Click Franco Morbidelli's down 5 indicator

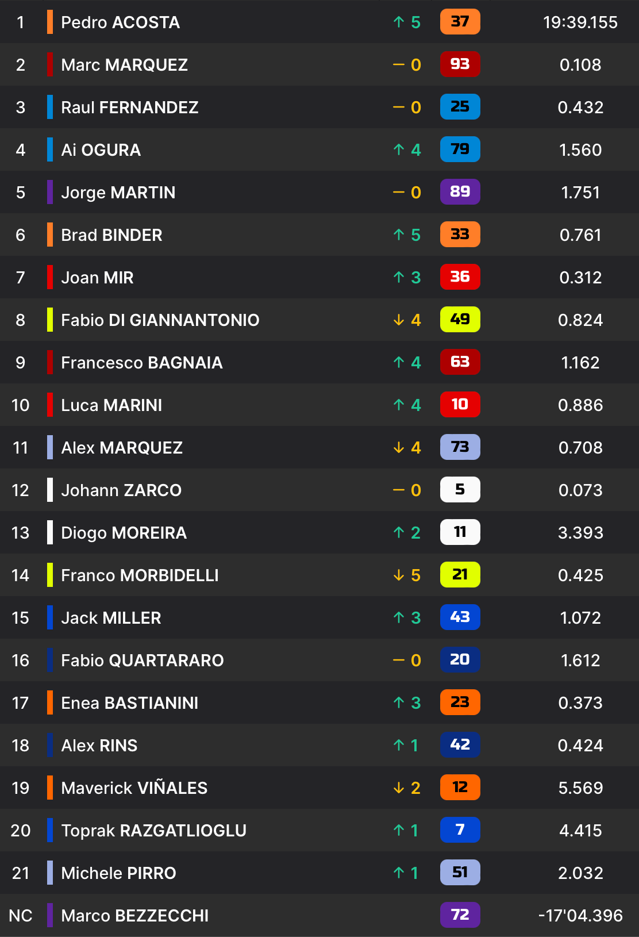click(x=407, y=575)
